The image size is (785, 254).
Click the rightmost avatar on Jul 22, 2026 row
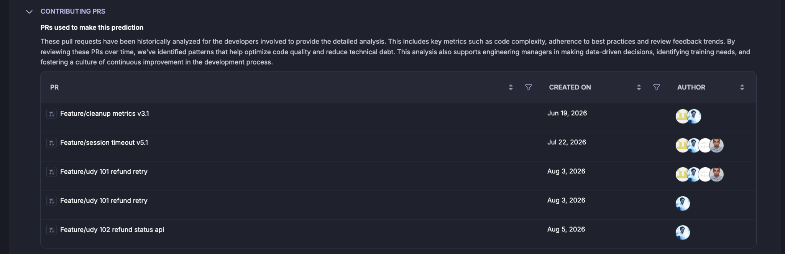click(716, 146)
